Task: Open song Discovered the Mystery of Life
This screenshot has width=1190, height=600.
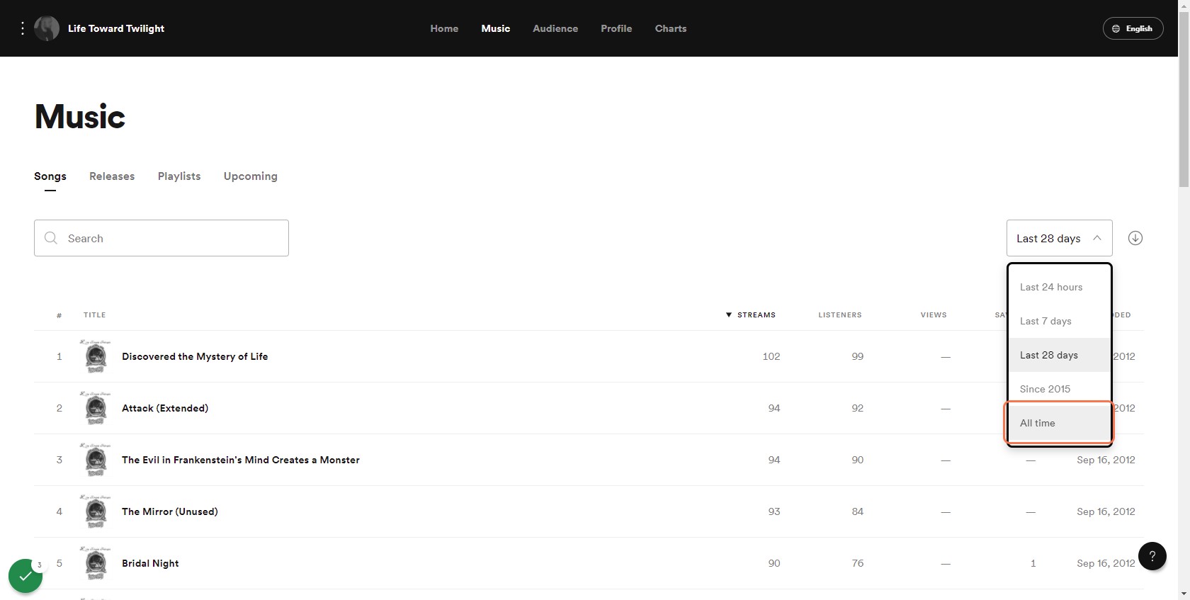Action: (x=195, y=356)
